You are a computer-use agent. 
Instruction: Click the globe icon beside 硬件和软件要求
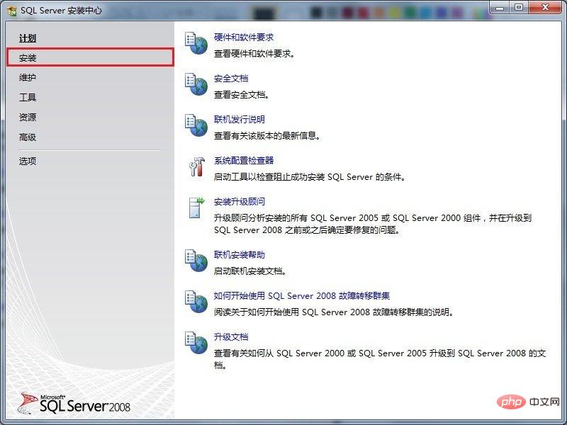pos(196,43)
